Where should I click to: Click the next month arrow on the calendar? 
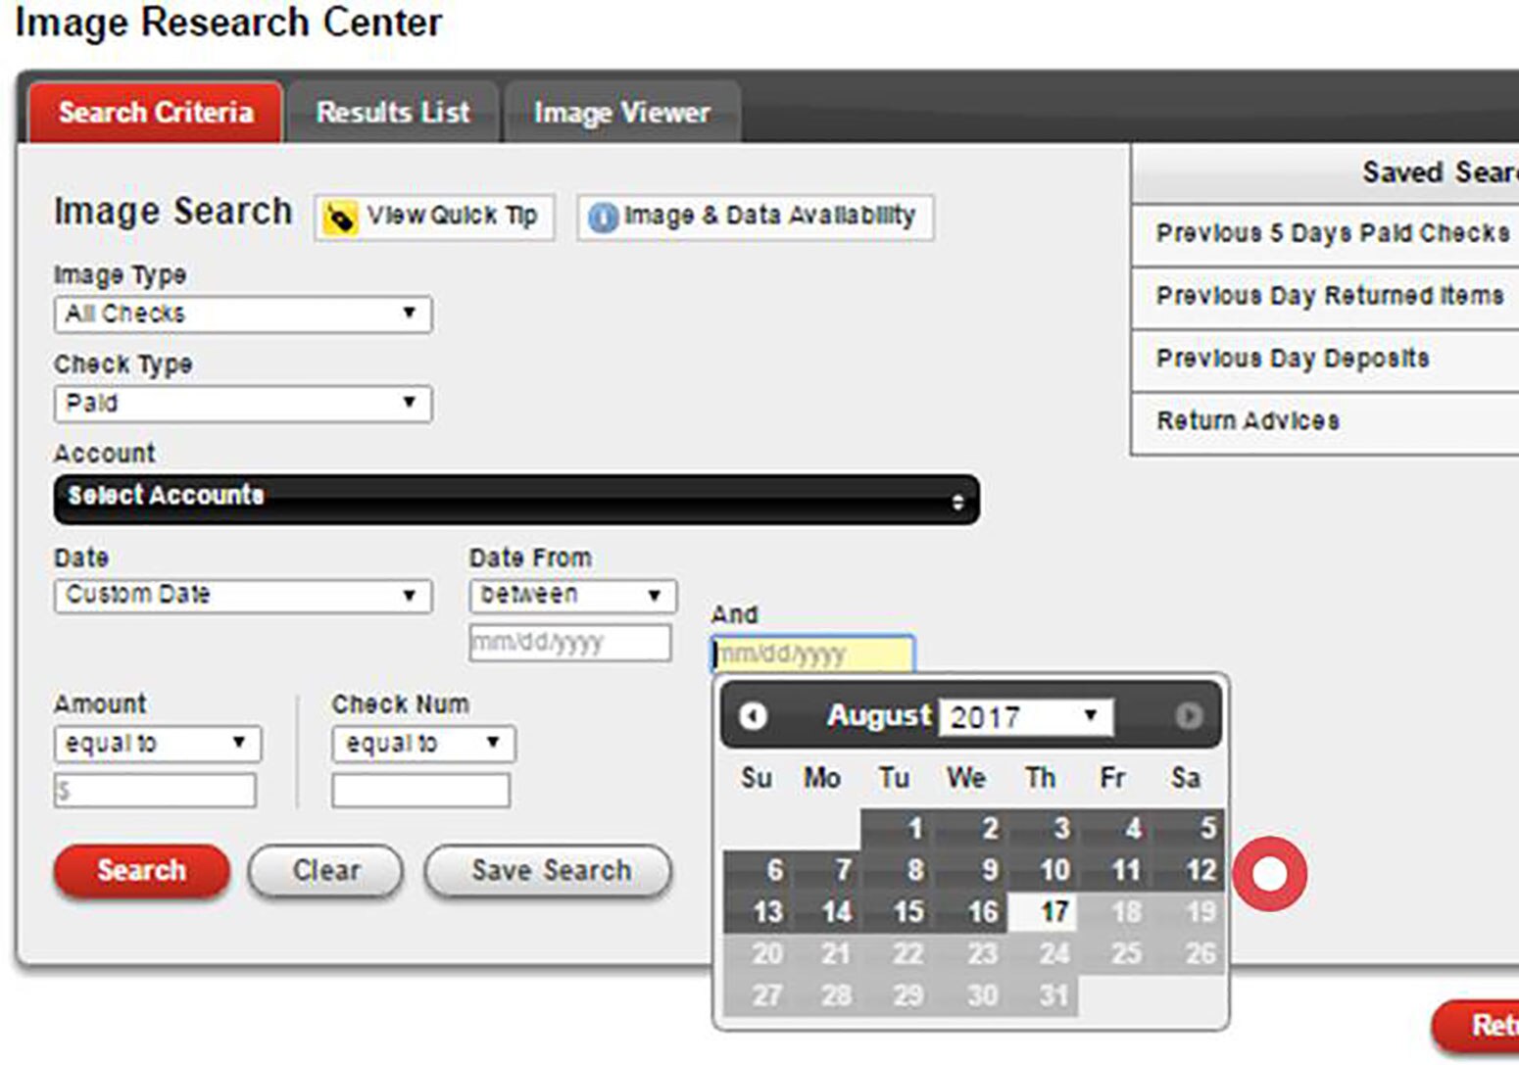1190,716
